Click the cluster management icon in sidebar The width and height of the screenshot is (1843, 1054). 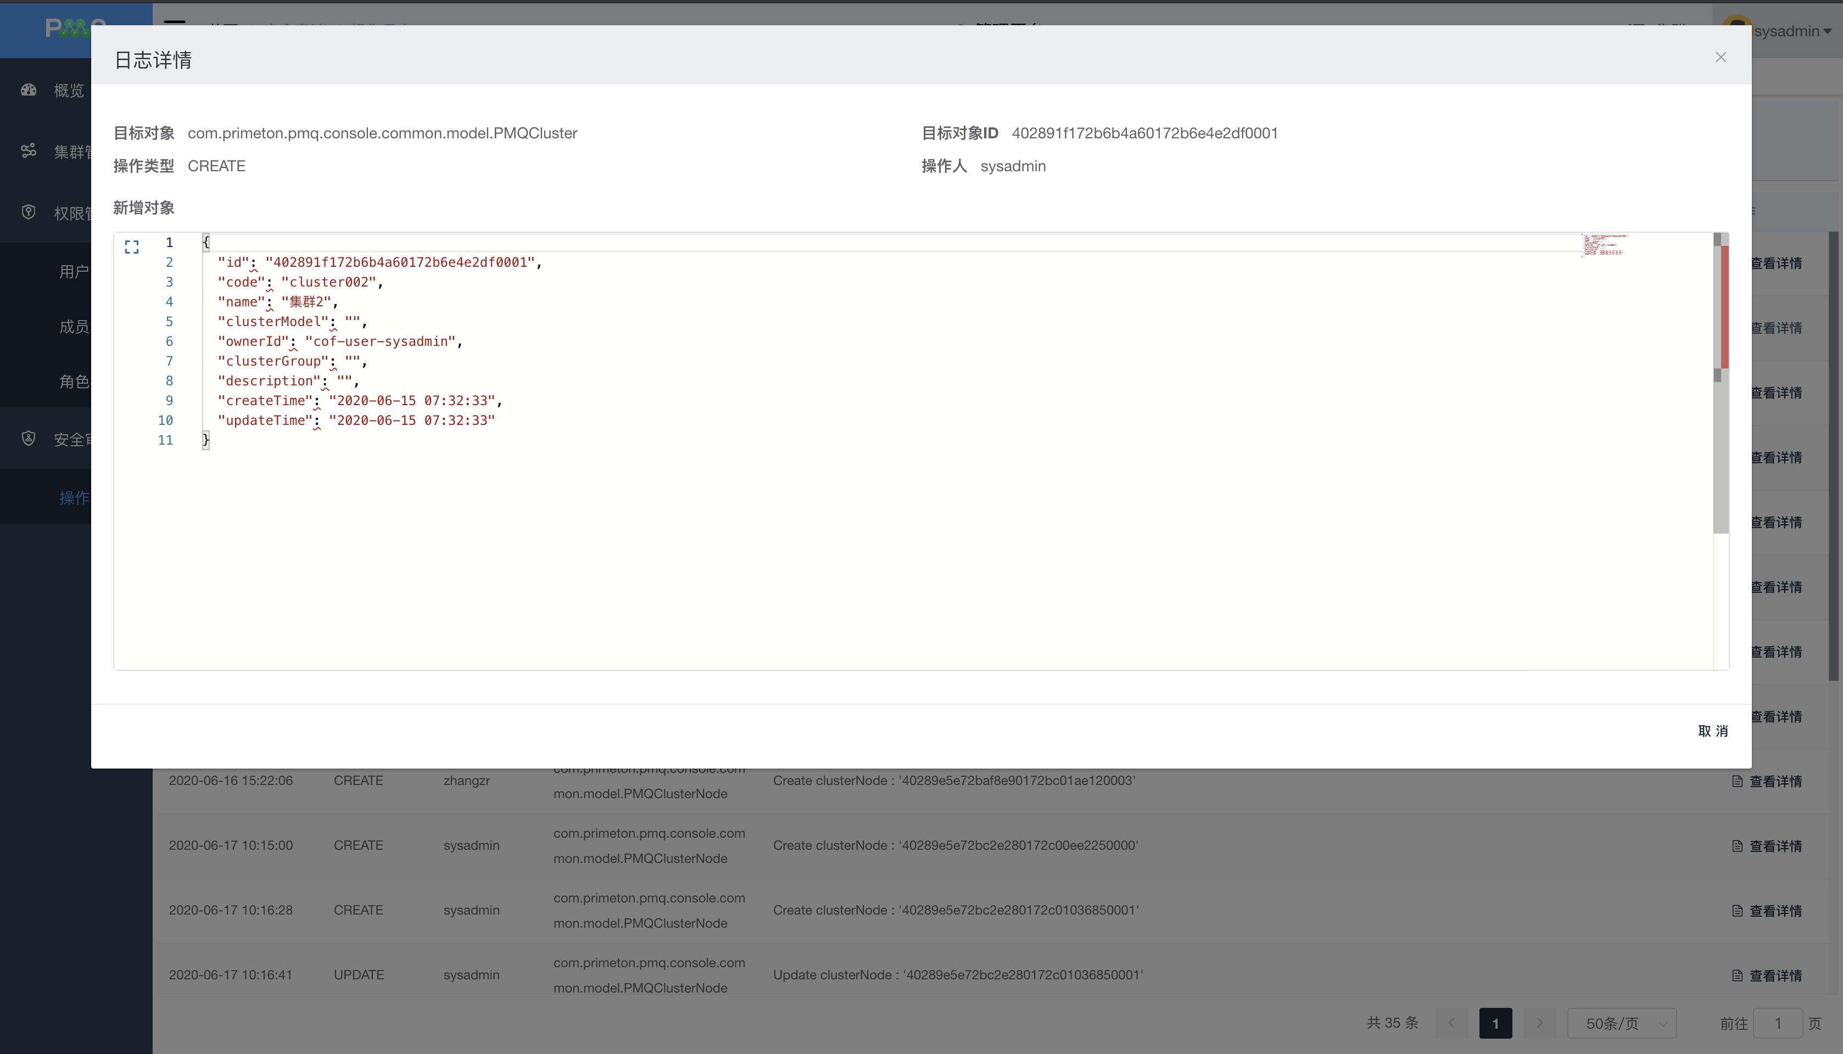pos(28,152)
